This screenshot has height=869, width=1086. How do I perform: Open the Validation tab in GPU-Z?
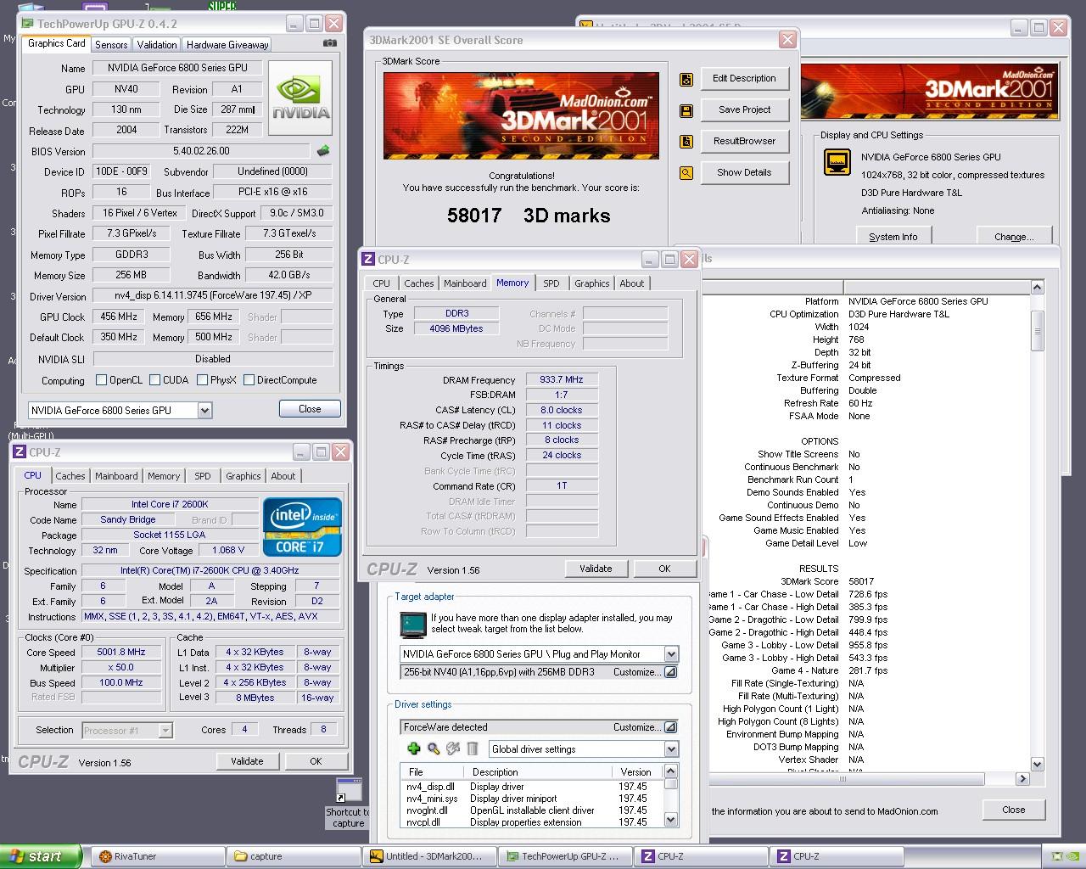[x=157, y=45]
